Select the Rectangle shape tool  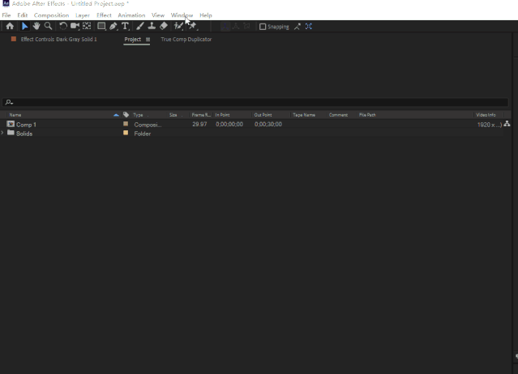coord(101,26)
